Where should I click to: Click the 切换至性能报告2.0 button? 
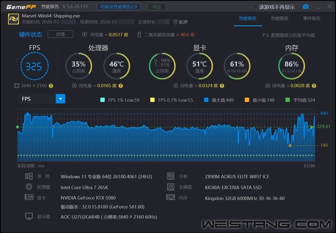pyautogui.click(x=119, y=7)
